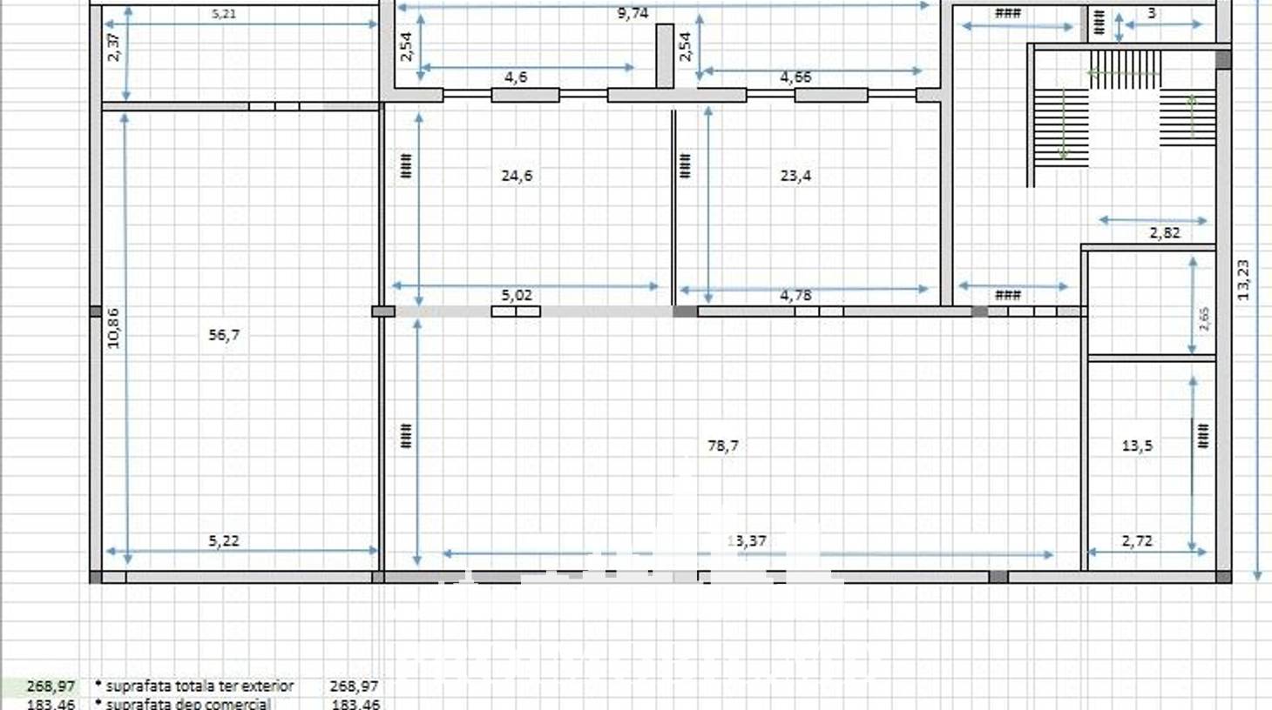1272x710 pixels.
Task: Select the 2,72 dimension label
Action: coord(1137,541)
